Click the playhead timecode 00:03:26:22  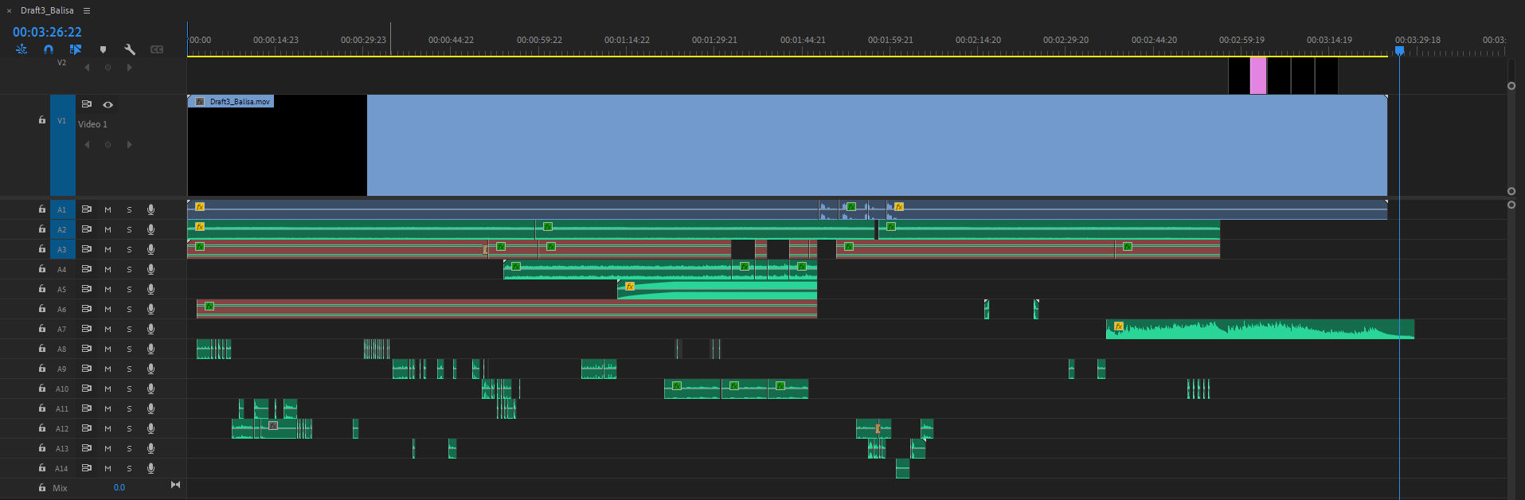47,32
